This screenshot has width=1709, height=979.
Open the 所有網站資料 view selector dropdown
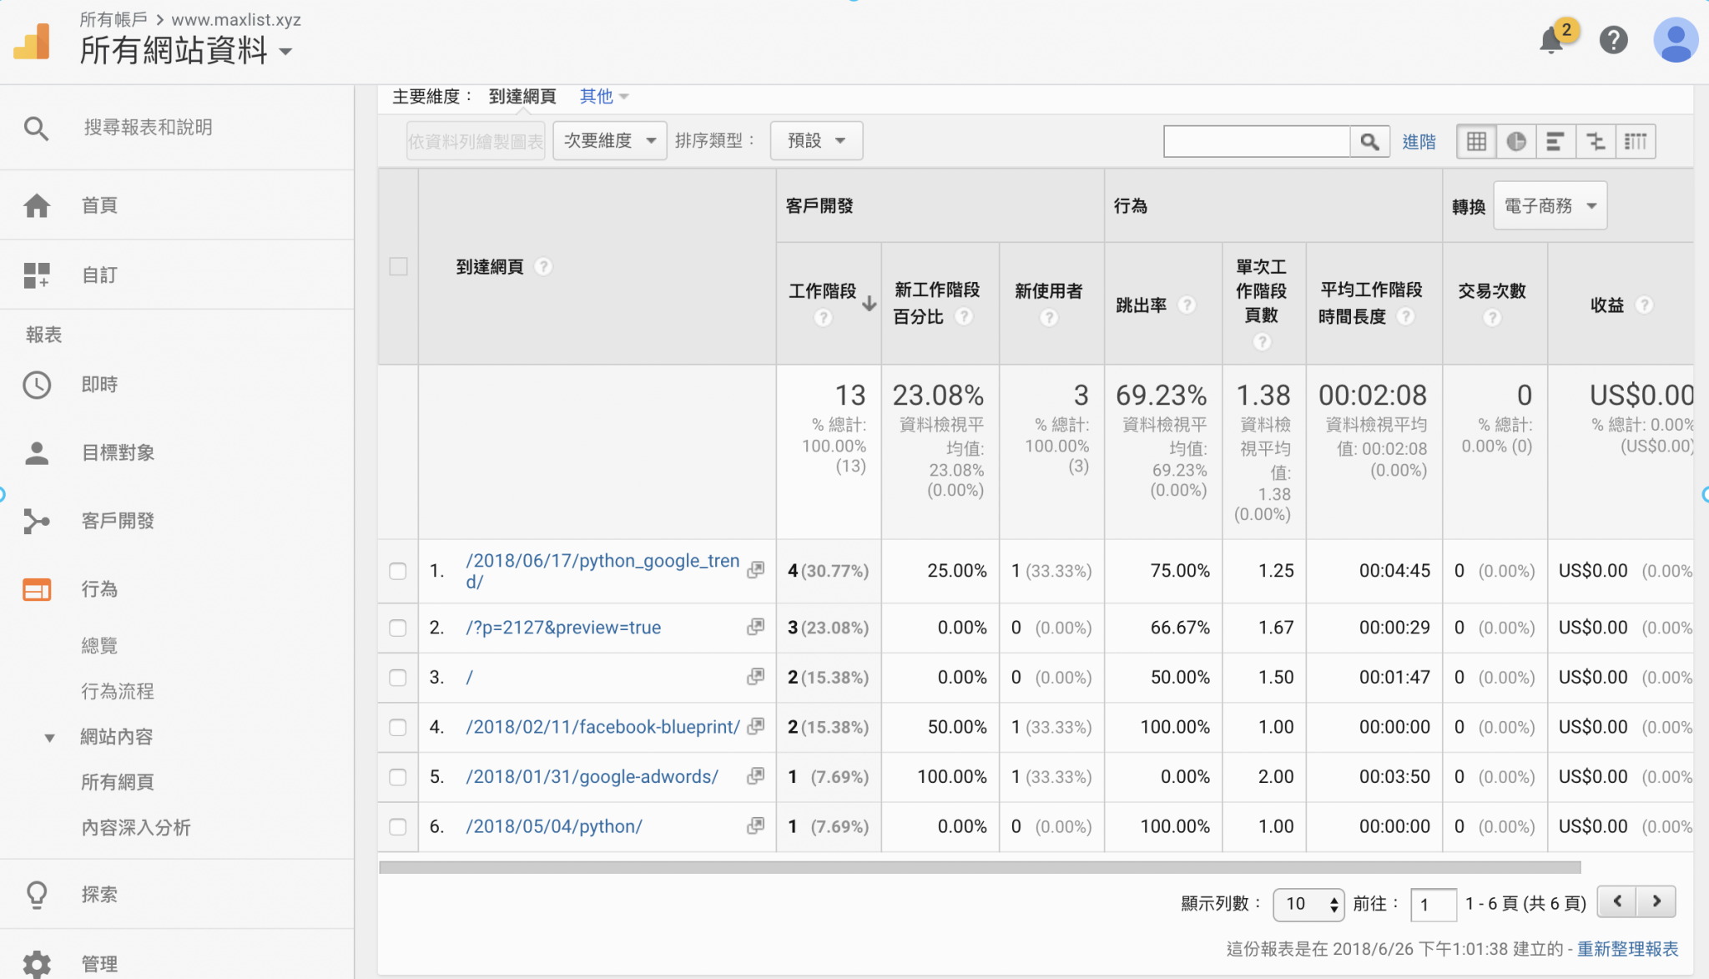point(185,51)
